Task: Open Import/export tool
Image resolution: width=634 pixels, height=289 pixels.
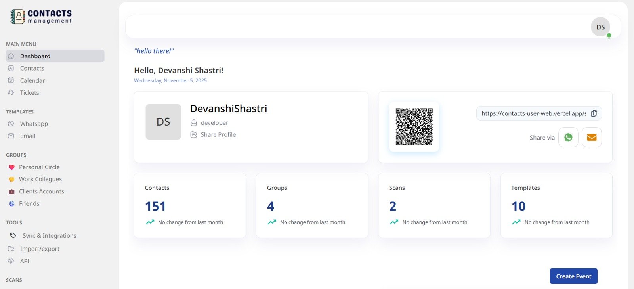Action: [40, 249]
